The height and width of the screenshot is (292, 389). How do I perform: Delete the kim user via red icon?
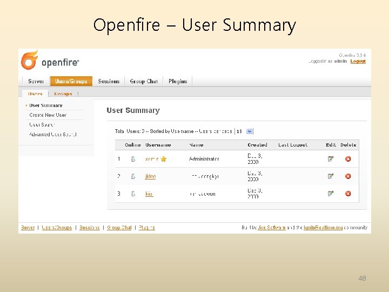pyautogui.click(x=348, y=194)
